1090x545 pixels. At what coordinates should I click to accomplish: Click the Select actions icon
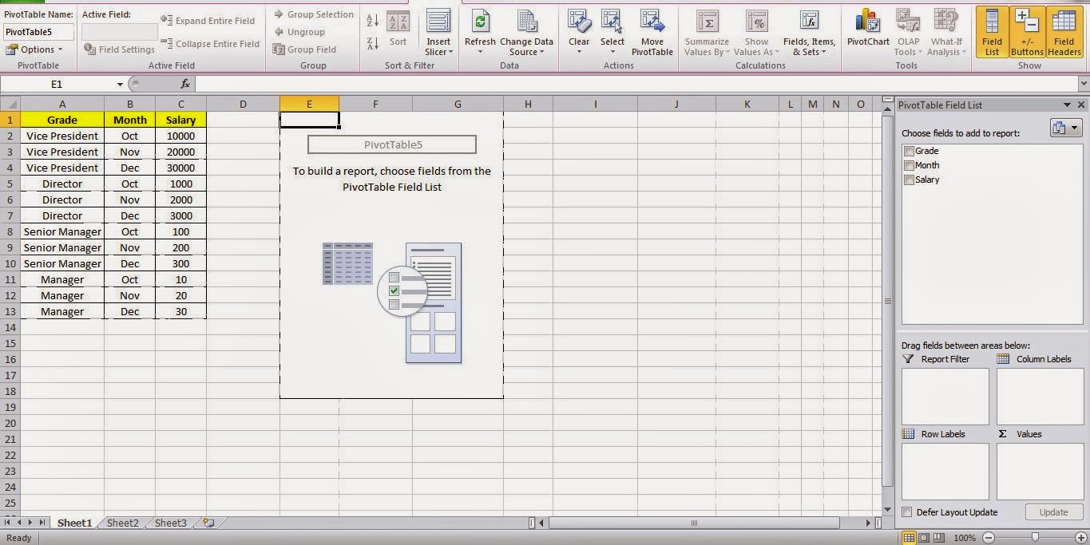click(x=612, y=32)
